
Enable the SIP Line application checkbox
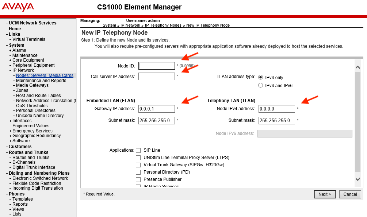click(138, 150)
